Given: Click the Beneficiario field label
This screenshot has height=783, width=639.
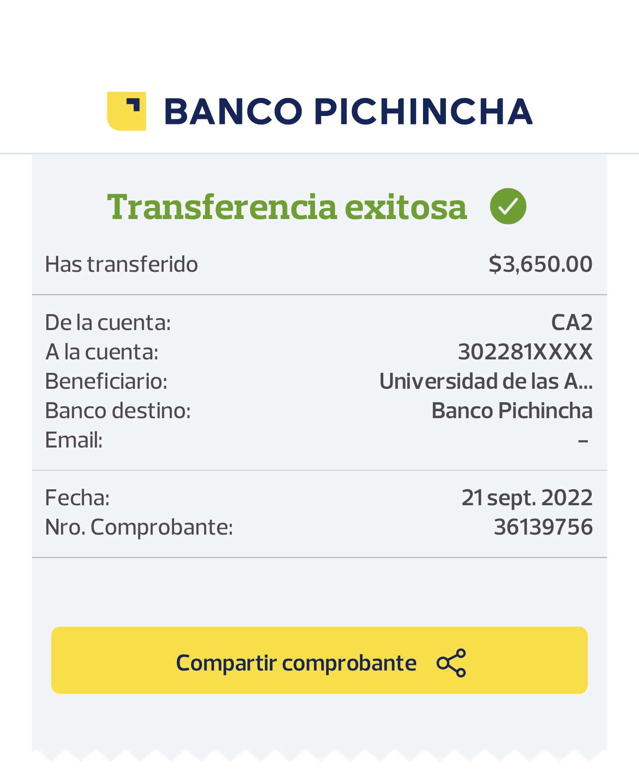Looking at the screenshot, I should point(106,381).
